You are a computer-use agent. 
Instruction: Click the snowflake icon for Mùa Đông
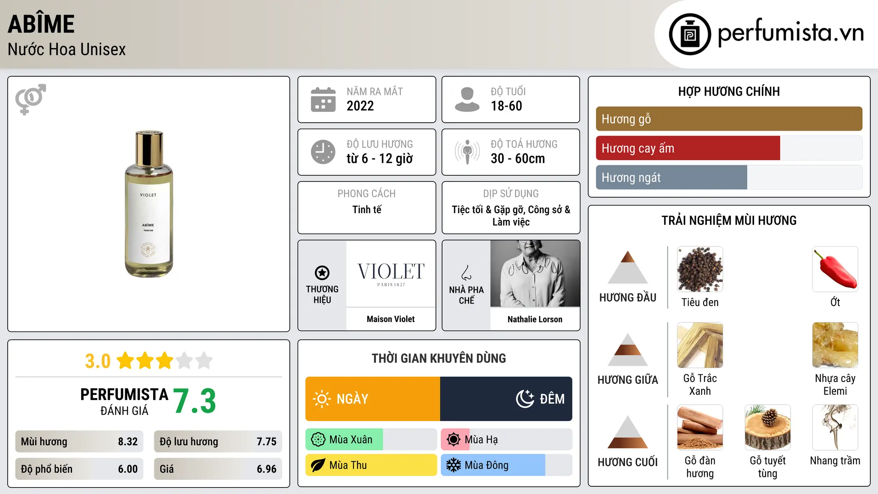point(454,465)
